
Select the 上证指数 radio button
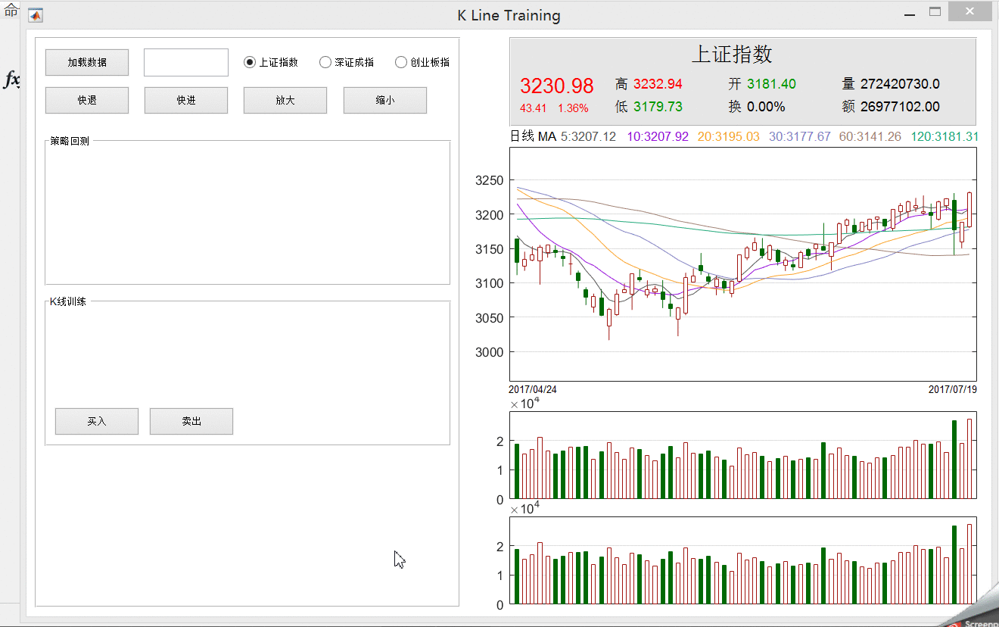point(250,62)
